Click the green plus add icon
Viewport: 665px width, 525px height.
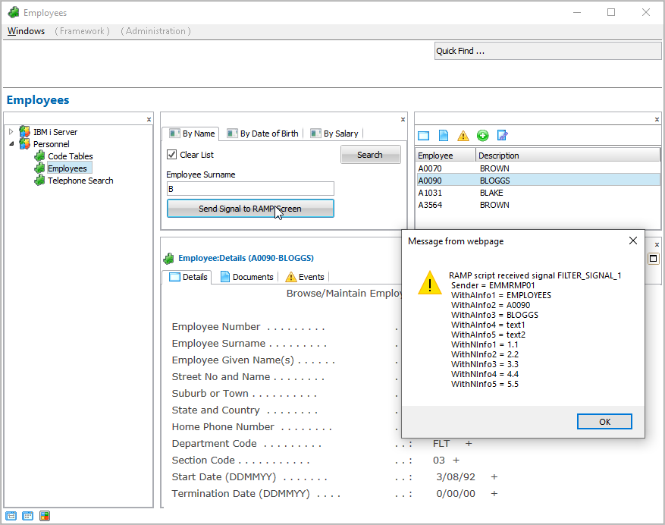pos(482,136)
